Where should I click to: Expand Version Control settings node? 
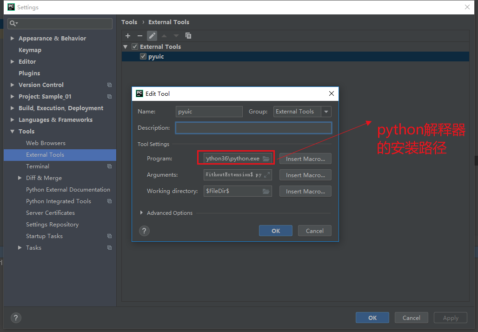pyautogui.click(x=12, y=85)
